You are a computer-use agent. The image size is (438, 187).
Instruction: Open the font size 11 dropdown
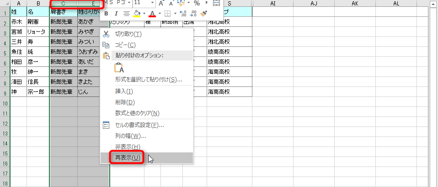tap(152, 3)
